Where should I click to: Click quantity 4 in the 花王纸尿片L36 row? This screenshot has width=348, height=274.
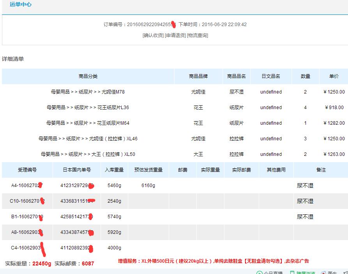coord(306,108)
